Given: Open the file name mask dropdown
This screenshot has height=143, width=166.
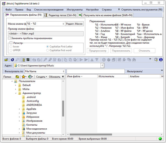Looking at the screenshot, I should pyautogui.click(x=63, y=24).
